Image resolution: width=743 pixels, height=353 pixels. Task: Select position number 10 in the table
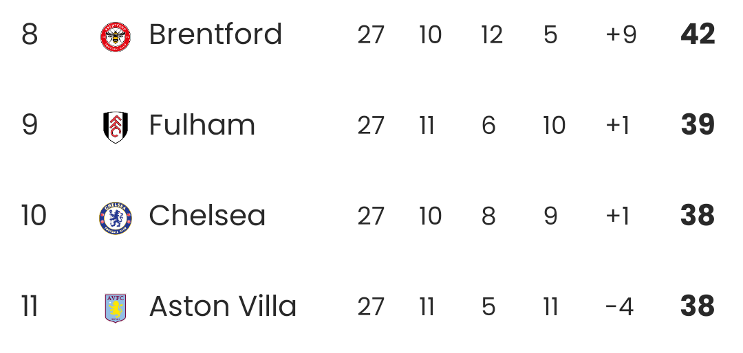34,216
